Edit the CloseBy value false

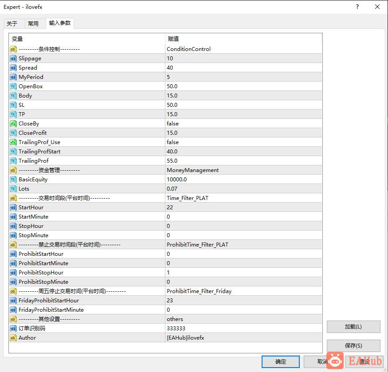click(243, 124)
